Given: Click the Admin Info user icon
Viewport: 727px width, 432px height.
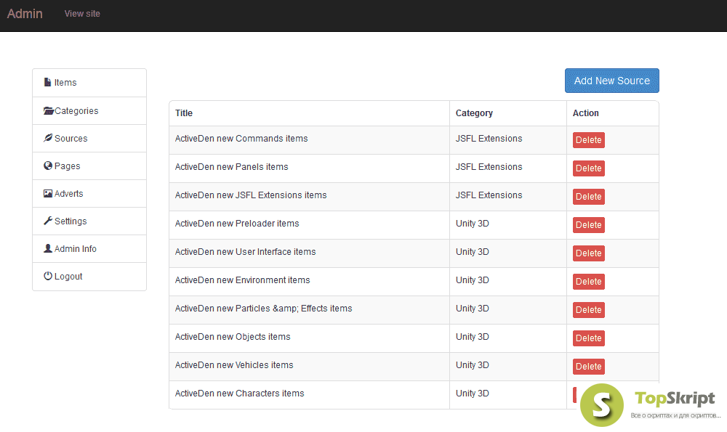Looking at the screenshot, I should 48,248.
